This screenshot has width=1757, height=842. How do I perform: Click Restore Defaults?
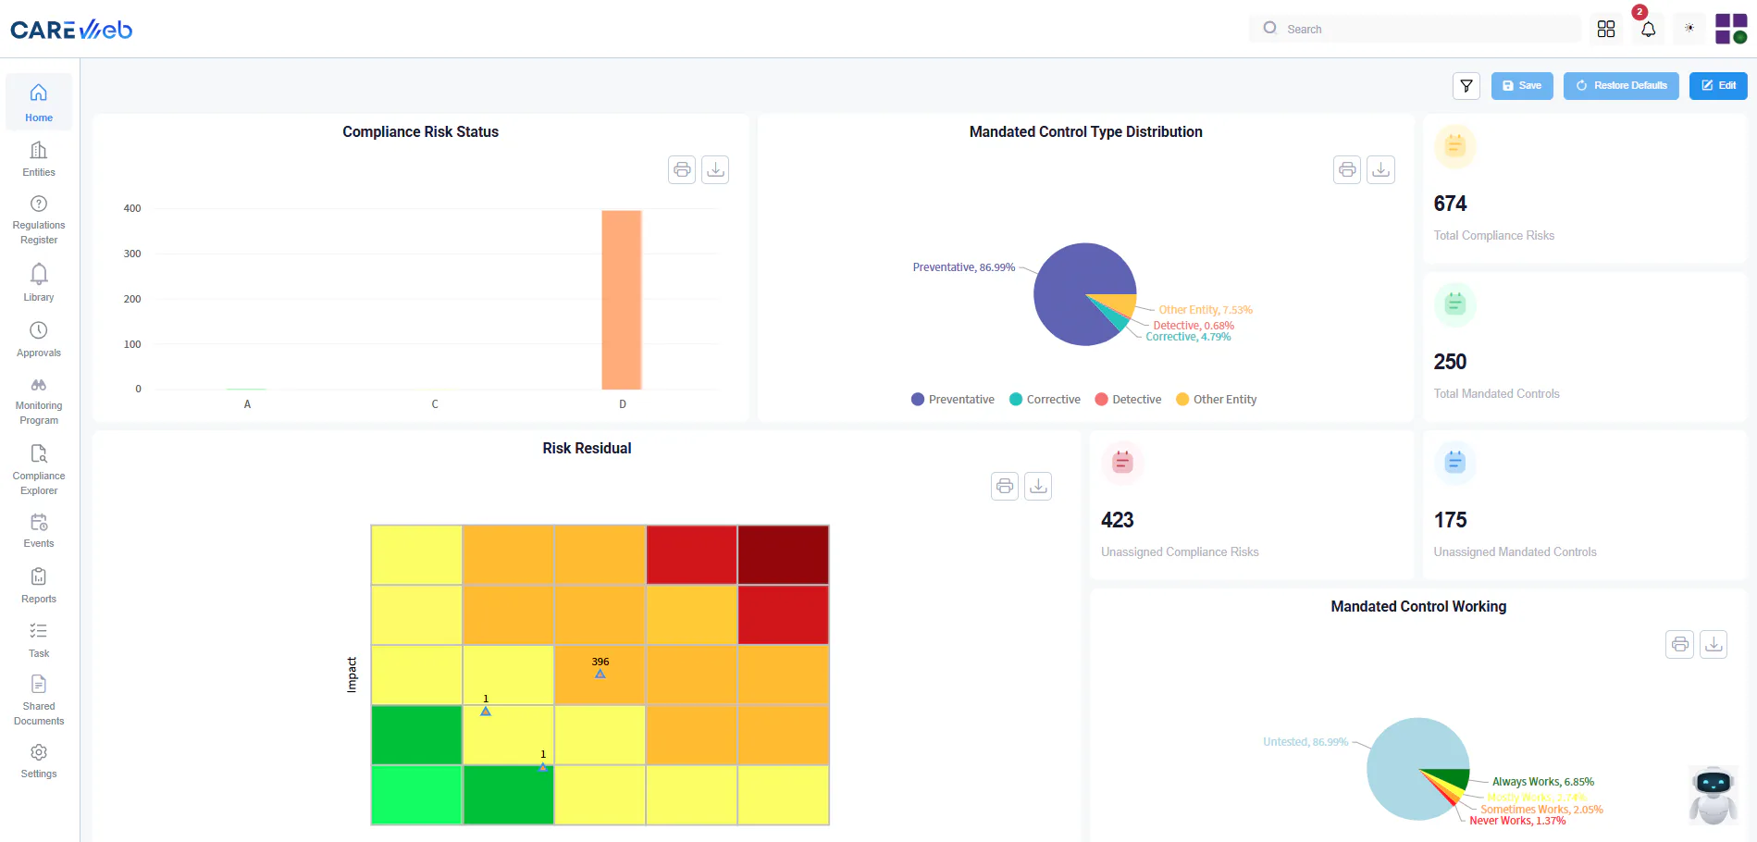point(1621,86)
